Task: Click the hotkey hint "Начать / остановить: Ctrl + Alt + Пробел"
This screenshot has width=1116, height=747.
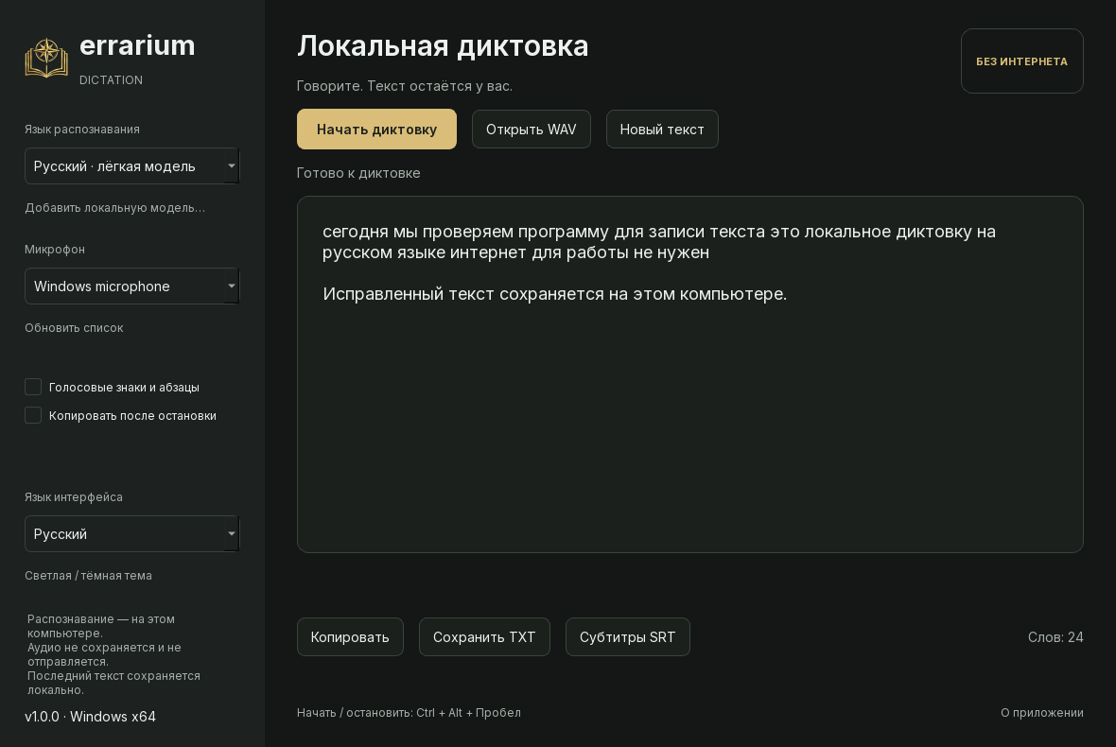Action: point(409,713)
